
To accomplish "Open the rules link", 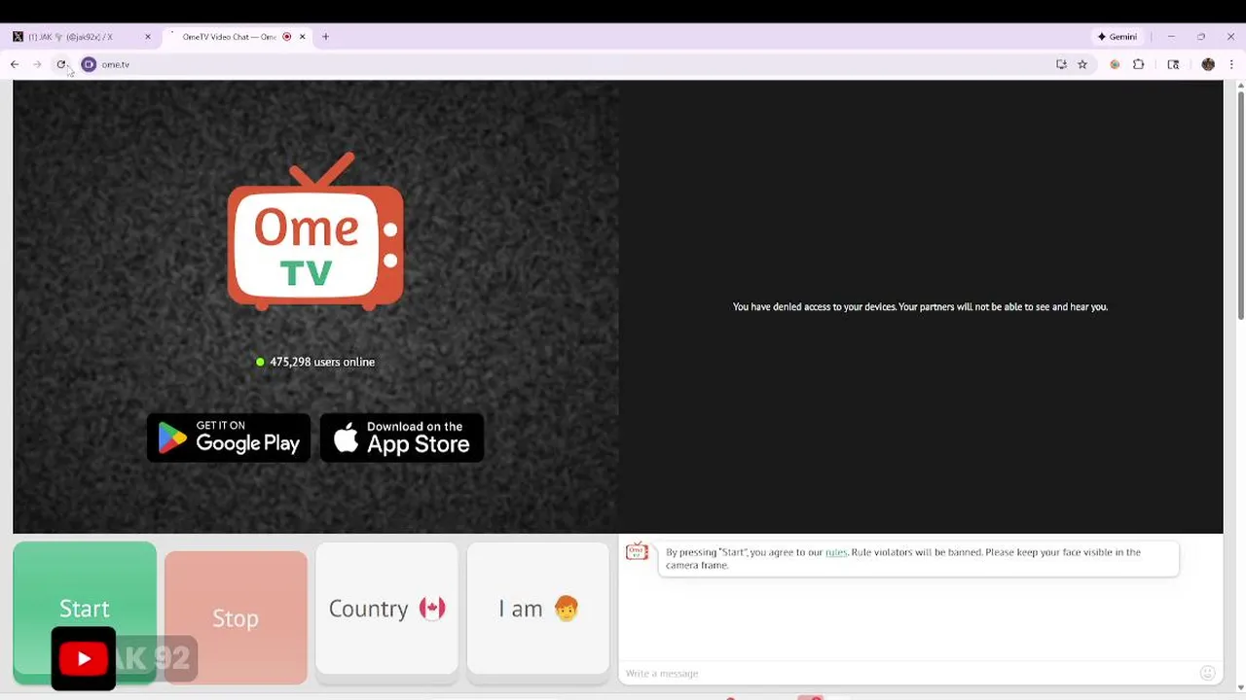I will pos(836,552).
